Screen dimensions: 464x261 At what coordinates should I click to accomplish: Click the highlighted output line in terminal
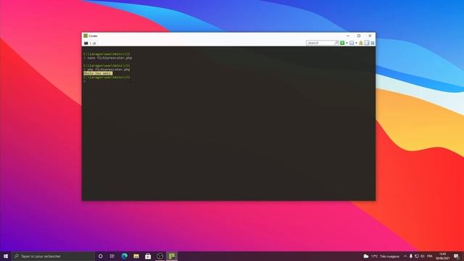coord(98,73)
